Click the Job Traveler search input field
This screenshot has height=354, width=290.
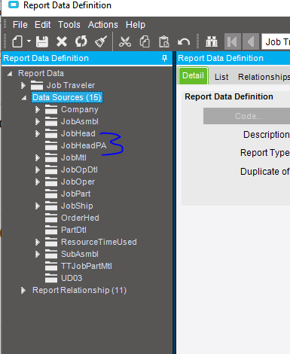(276, 41)
